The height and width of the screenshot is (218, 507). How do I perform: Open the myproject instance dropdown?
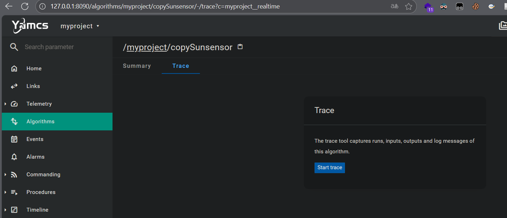pyautogui.click(x=80, y=26)
